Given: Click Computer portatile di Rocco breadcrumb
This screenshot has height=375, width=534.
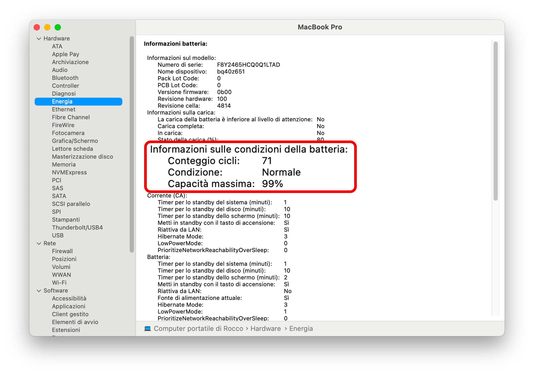Looking at the screenshot, I should 198,329.
